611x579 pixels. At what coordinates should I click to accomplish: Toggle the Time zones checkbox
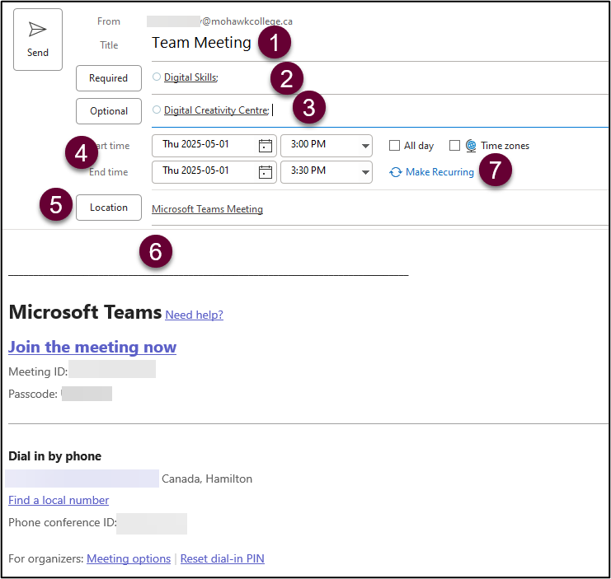pos(454,146)
